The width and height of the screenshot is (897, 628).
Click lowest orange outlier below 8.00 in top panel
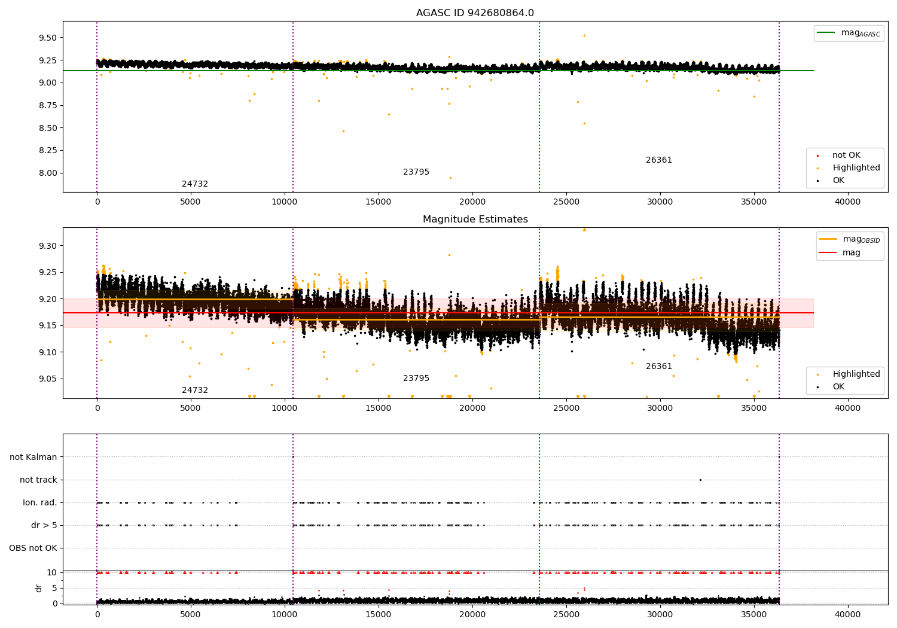point(450,178)
